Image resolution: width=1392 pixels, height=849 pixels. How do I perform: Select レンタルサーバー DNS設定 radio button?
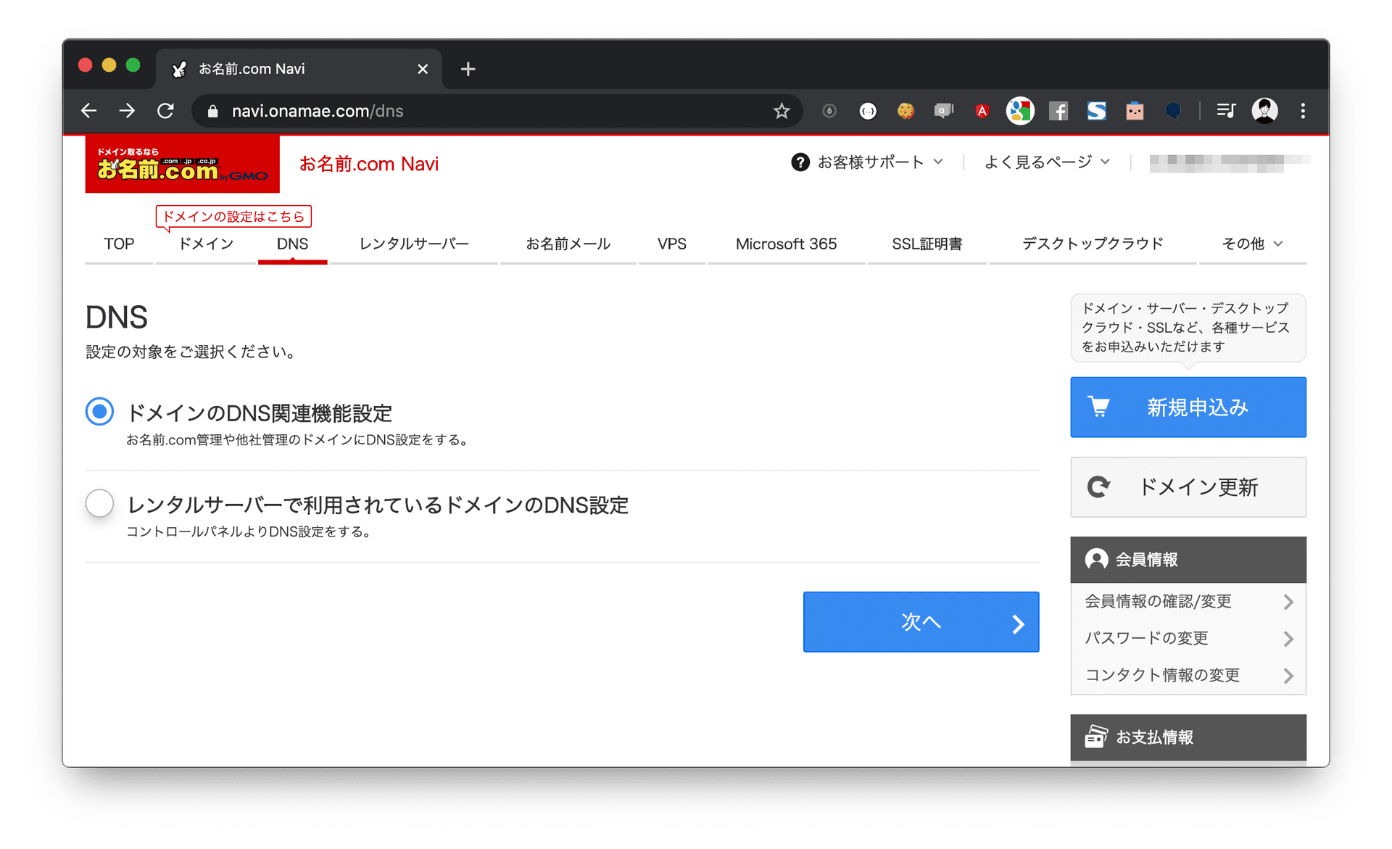(x=100, y=503)
